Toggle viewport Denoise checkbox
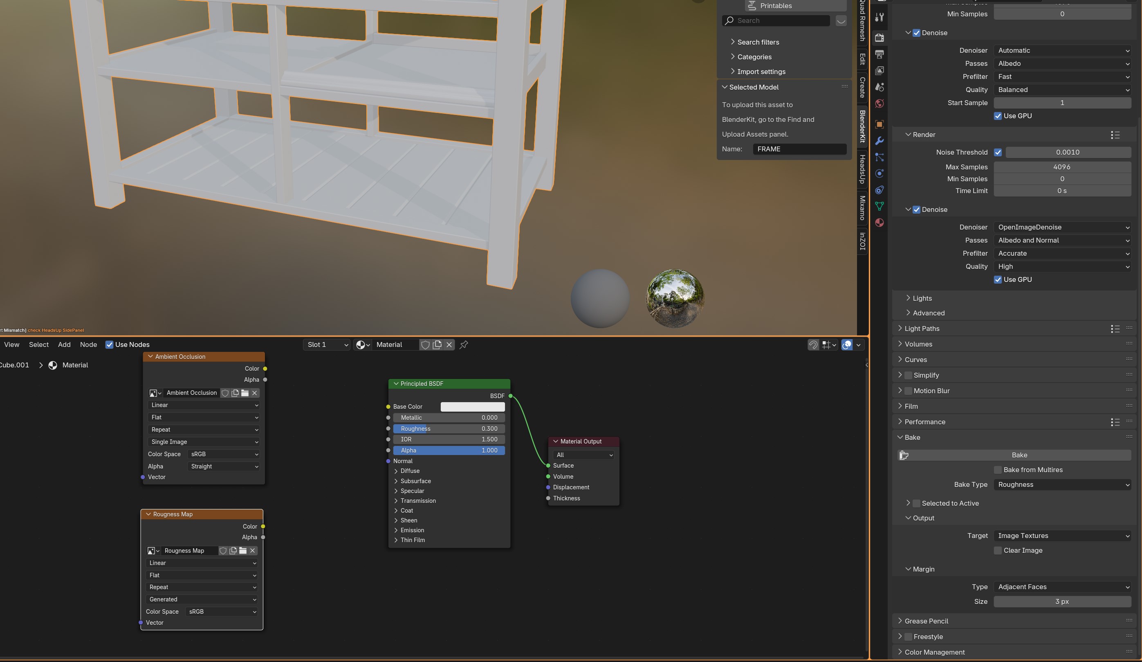This screenshot has width=1142, height=662. coord(916,33)
